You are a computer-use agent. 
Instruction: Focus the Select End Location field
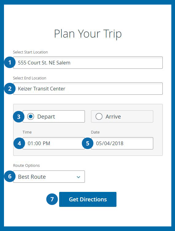pyautogui.click(x=88, y=89)
